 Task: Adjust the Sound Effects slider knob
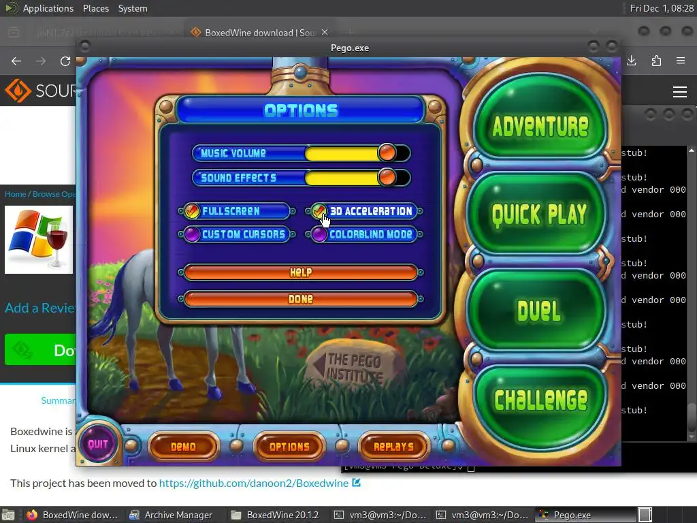point(387,178)
